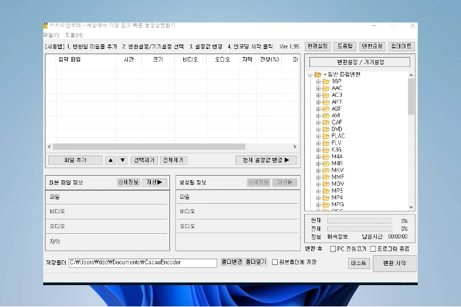This screenshot has height=307, width=461.
Task: Click the 크기 column header
Action: [x=158, y=59]
